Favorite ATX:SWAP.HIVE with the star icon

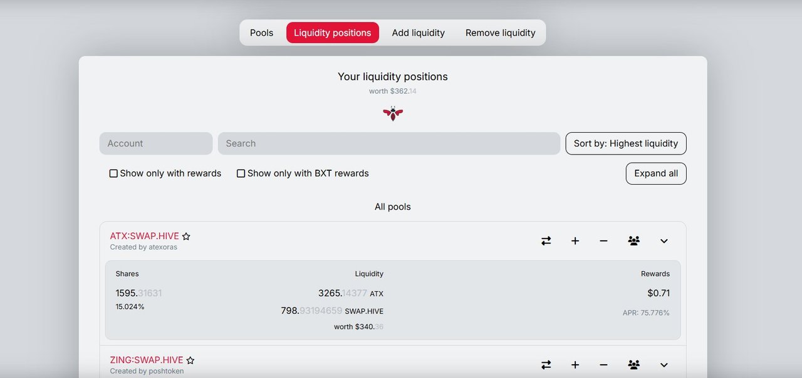click(x=186, y=237)
